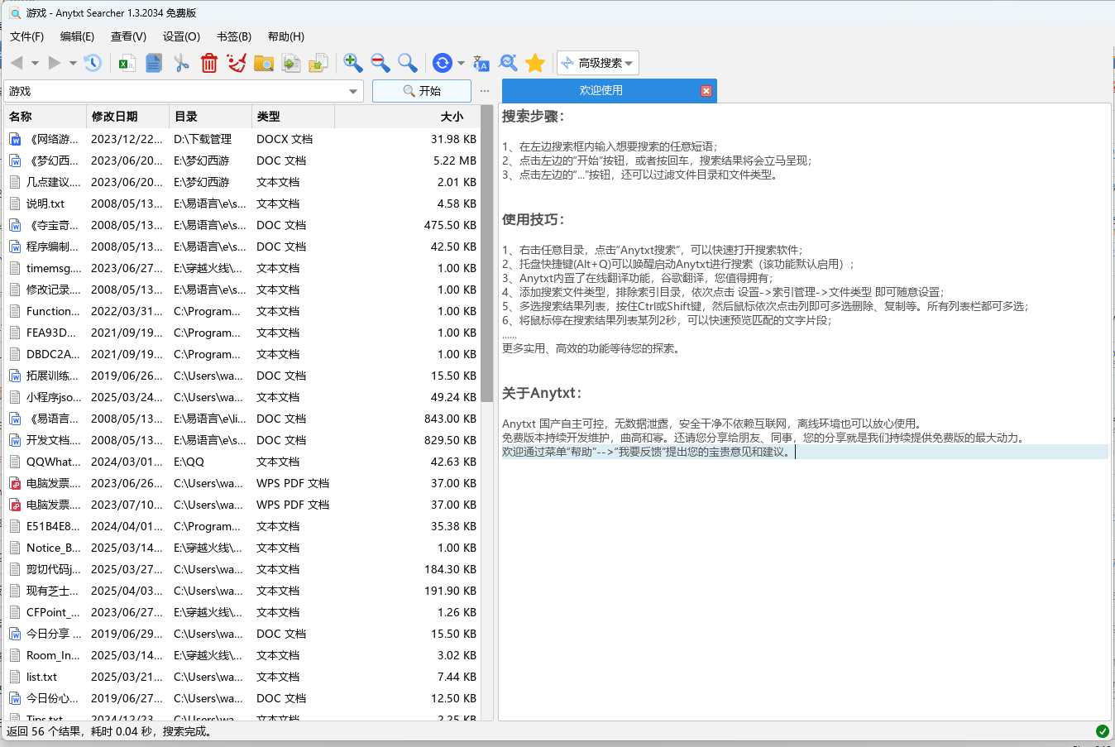The height and width of the screenshot is (747, 1115).
Task: Open the search history clock icon
Action: pyautogui.click(x=92, y=62)
